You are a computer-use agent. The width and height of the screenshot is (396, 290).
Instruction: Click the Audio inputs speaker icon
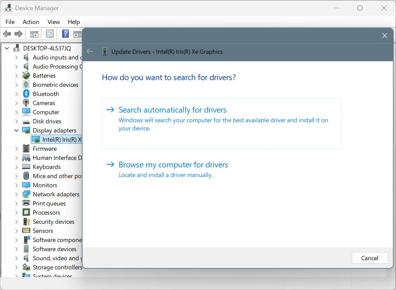click(26, 57)
